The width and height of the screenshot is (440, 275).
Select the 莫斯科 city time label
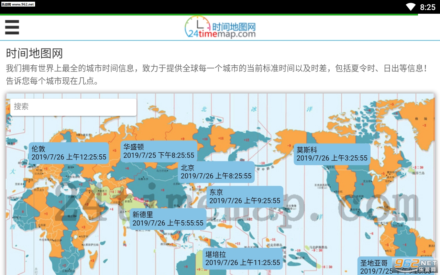tap(332, 154)
